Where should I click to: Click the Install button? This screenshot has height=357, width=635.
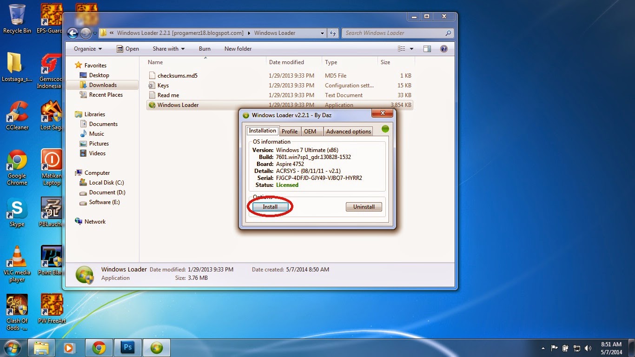click(x=270, y=207)
